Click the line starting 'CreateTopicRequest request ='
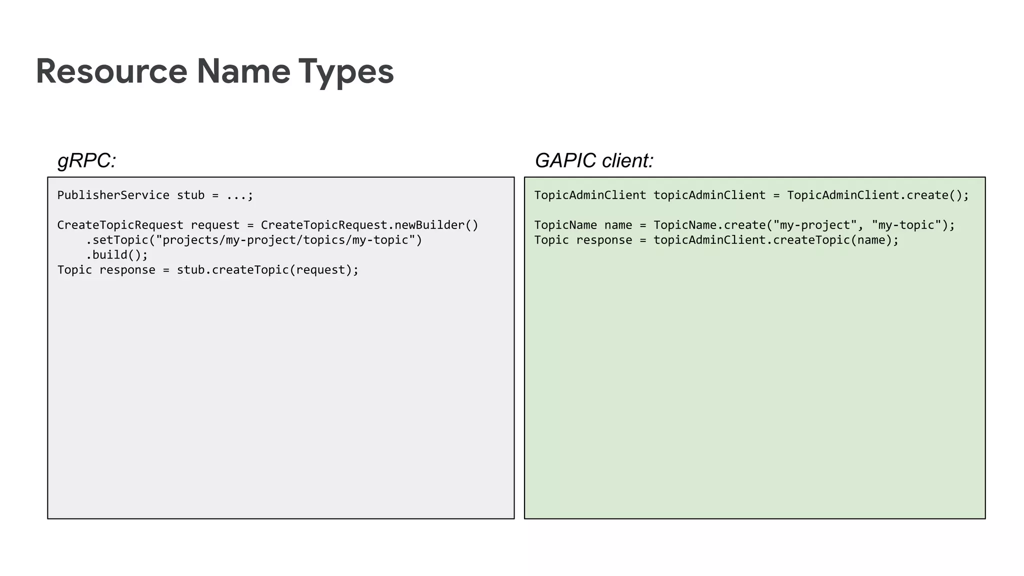Screen dimensions: 1024x576 [268, 225]
